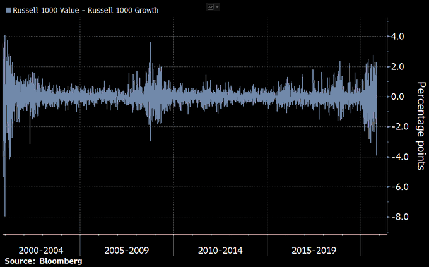Click the 2.0 y-axis value

[x=397, y=66]
